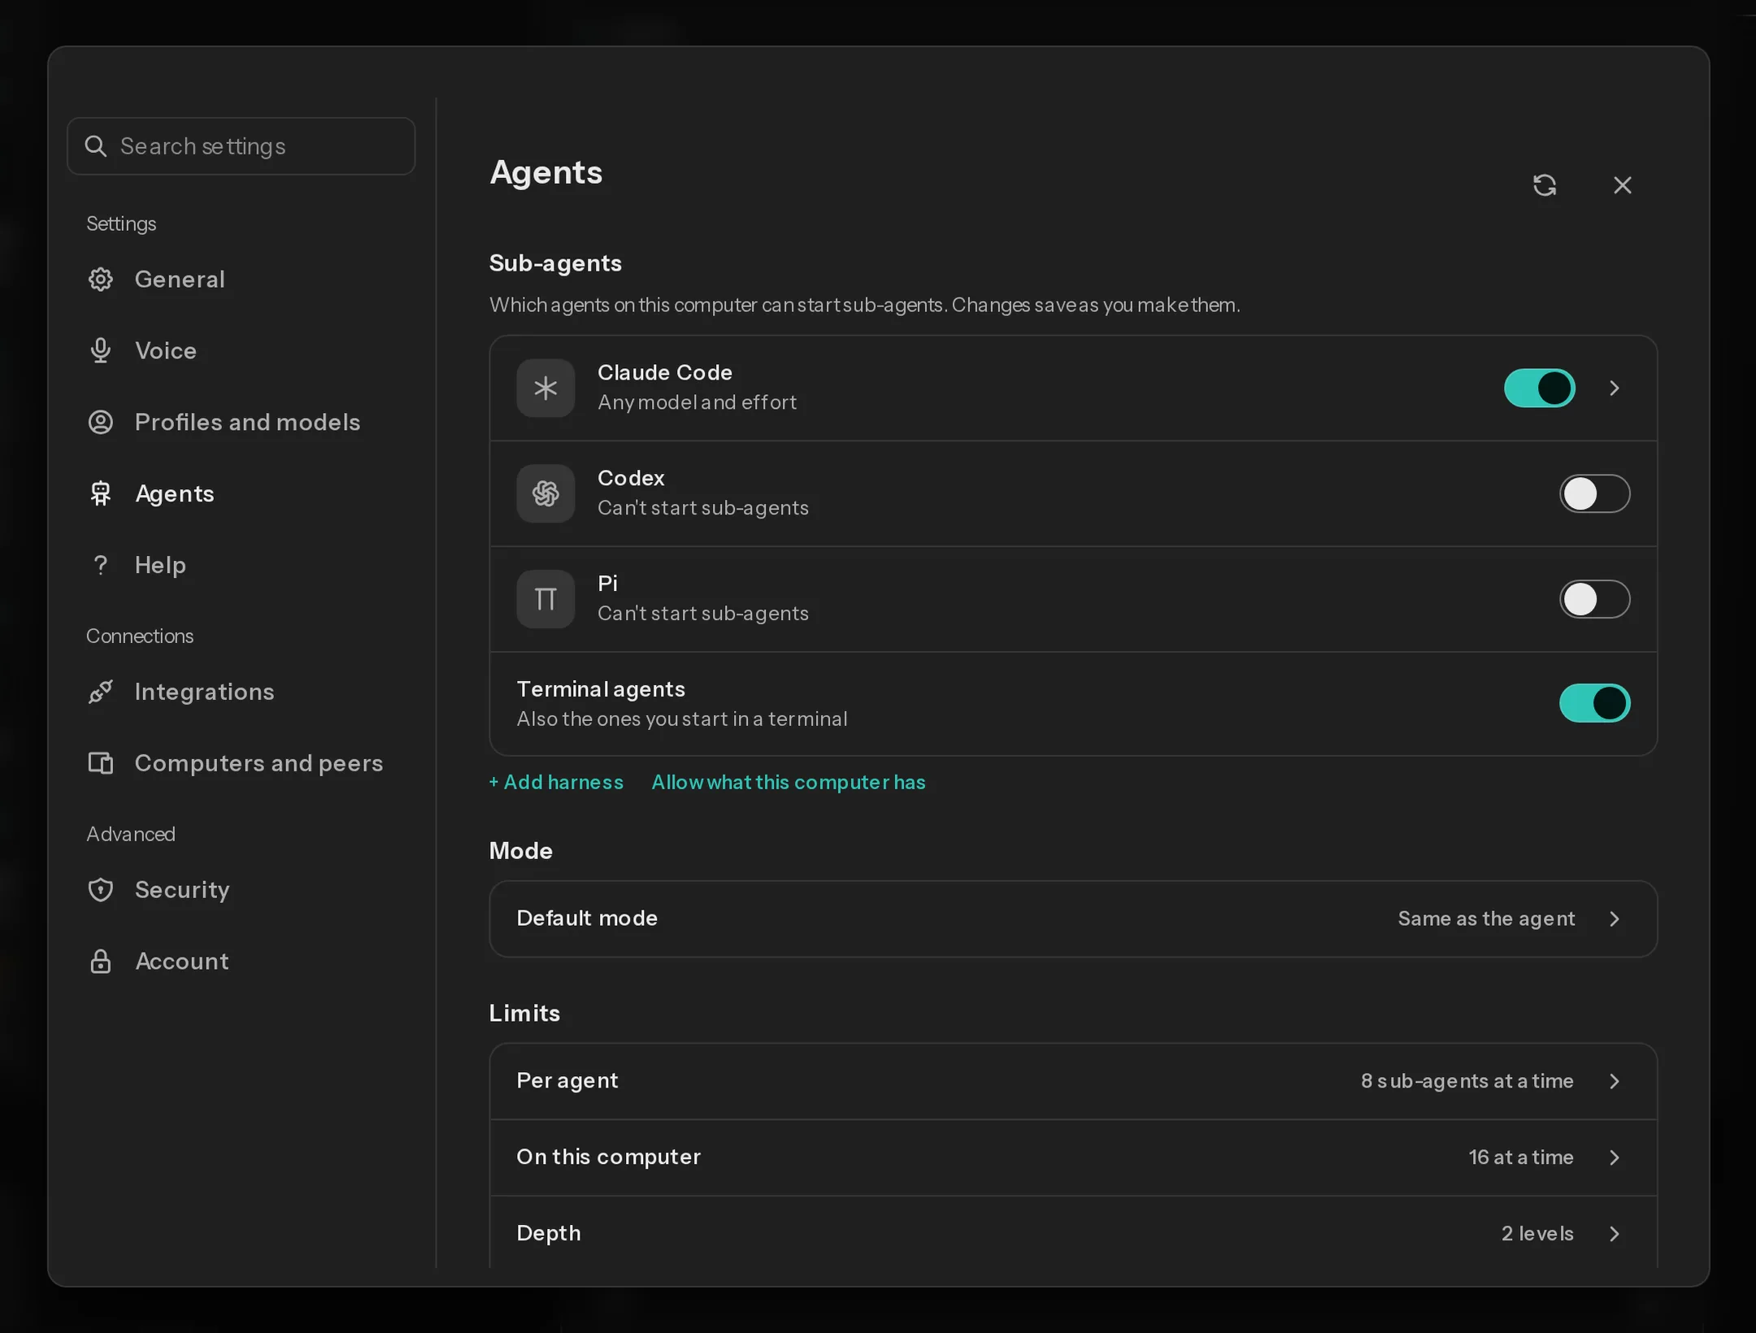Open the Help section
The height and width of the screenshot is (1333, 1756).
(241, 565)
